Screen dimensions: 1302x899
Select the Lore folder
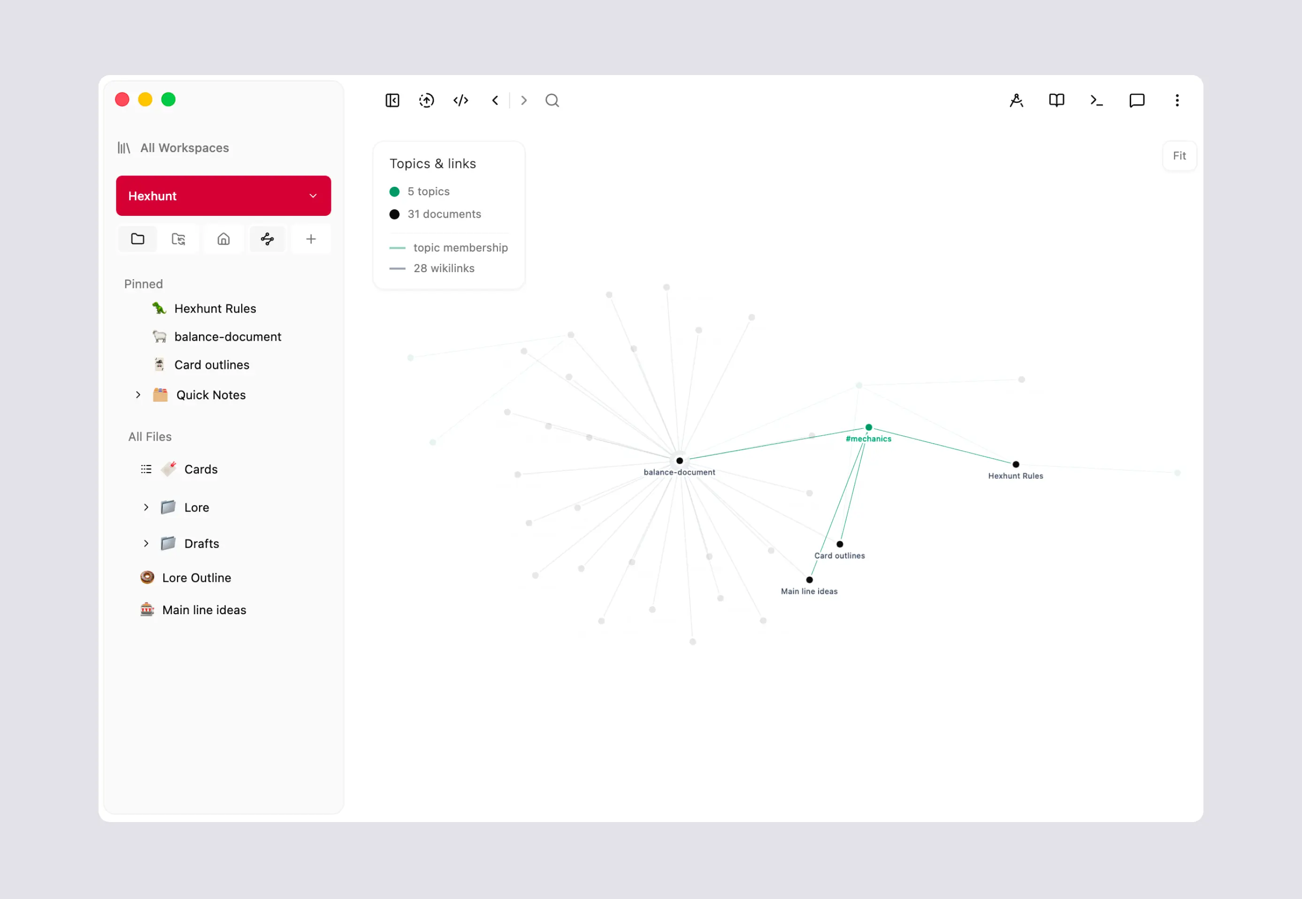pyautogui.click(x=197, y=508)
